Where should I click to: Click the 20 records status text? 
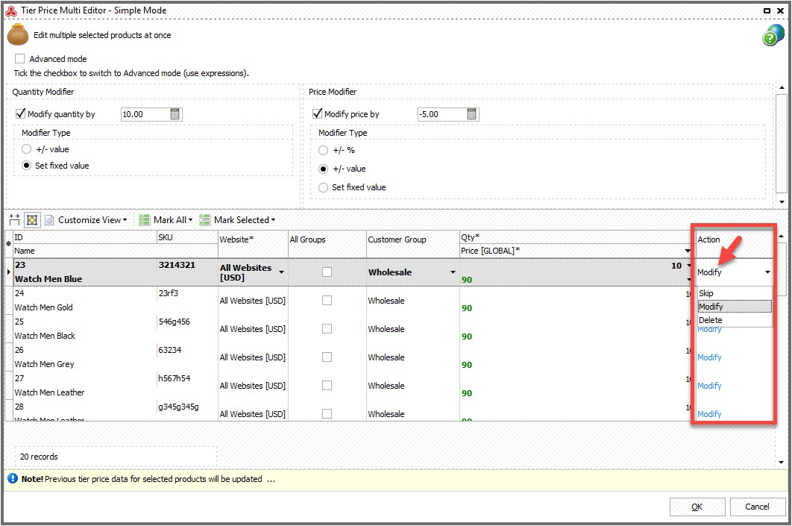point(39,457)
